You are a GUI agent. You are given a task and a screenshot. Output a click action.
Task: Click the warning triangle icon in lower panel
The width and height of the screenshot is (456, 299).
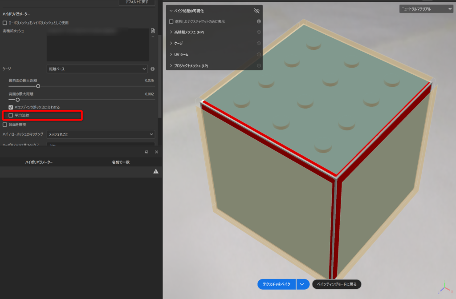pos(156,171)
